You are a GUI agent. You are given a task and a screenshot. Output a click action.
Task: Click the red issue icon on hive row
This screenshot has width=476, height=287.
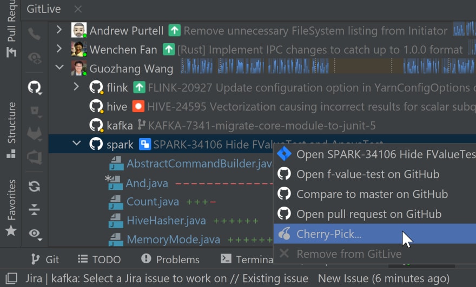pyautogui.click(x=138, y=106)
